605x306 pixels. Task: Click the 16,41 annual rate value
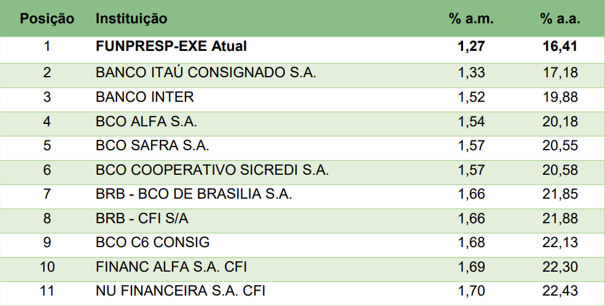click(x=560, y=47)
